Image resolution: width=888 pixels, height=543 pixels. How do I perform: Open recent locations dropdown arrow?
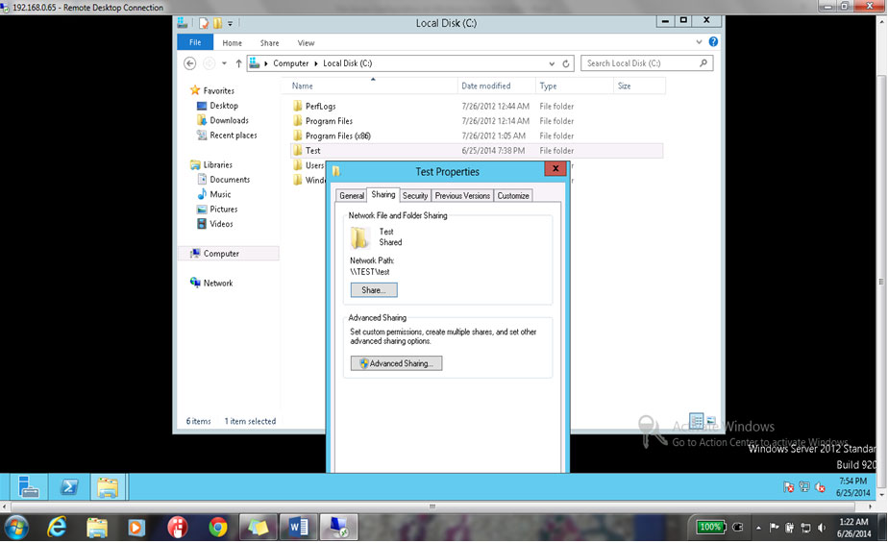coord(224,63)
